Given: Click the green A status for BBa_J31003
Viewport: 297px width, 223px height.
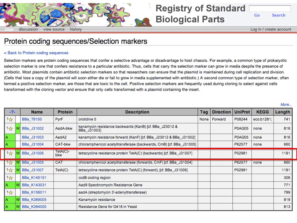Looking at the screenshot, I should click(x=10, y=137).
